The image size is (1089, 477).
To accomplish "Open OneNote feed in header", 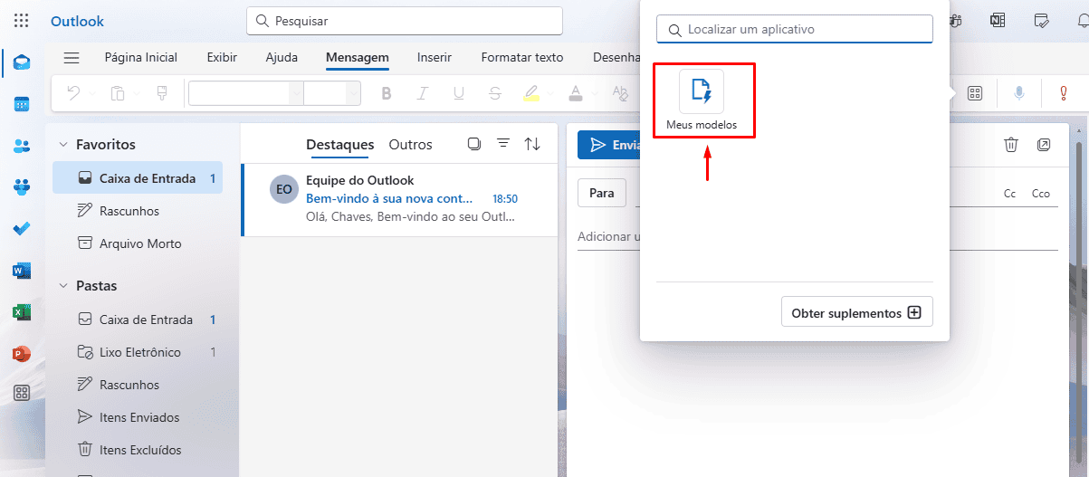I will point(998,20).
